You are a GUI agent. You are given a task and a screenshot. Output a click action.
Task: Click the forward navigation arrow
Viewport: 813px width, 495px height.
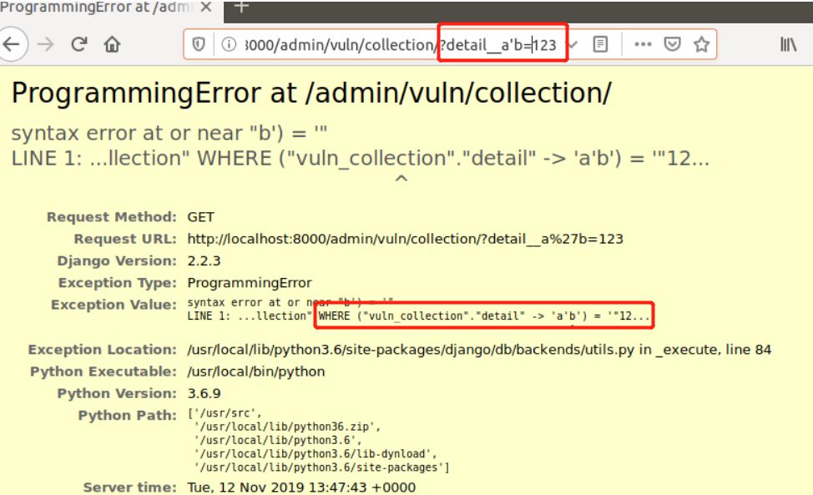[x=46, y=44]
